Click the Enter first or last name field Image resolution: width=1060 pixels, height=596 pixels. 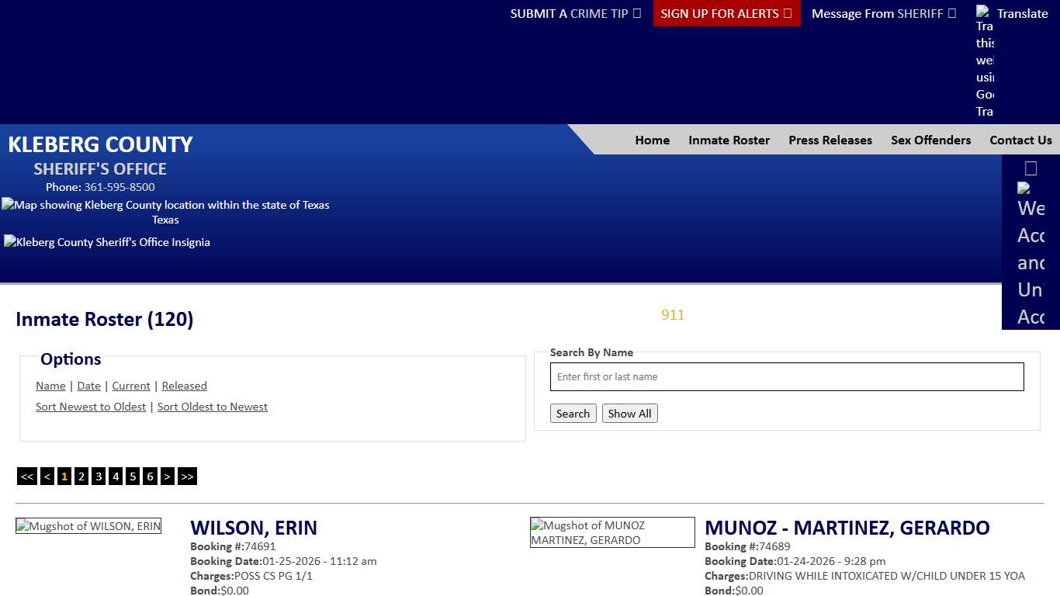coord(787,376)
